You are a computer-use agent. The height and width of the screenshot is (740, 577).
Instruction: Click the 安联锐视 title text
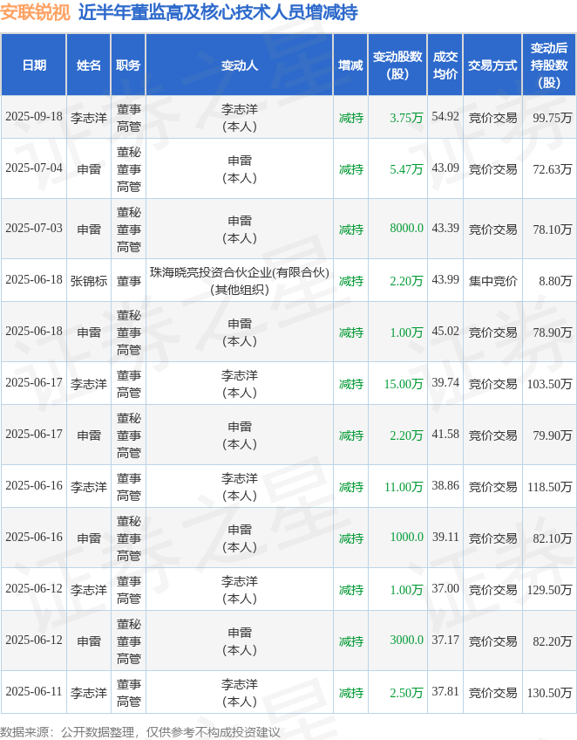click(36, 12)
